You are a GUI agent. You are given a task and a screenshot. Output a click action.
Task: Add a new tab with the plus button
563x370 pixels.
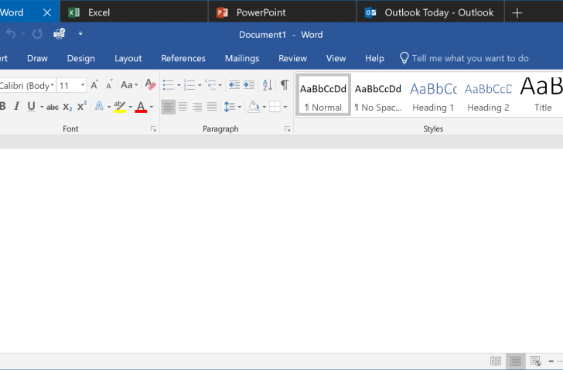[x=517, y=13]
